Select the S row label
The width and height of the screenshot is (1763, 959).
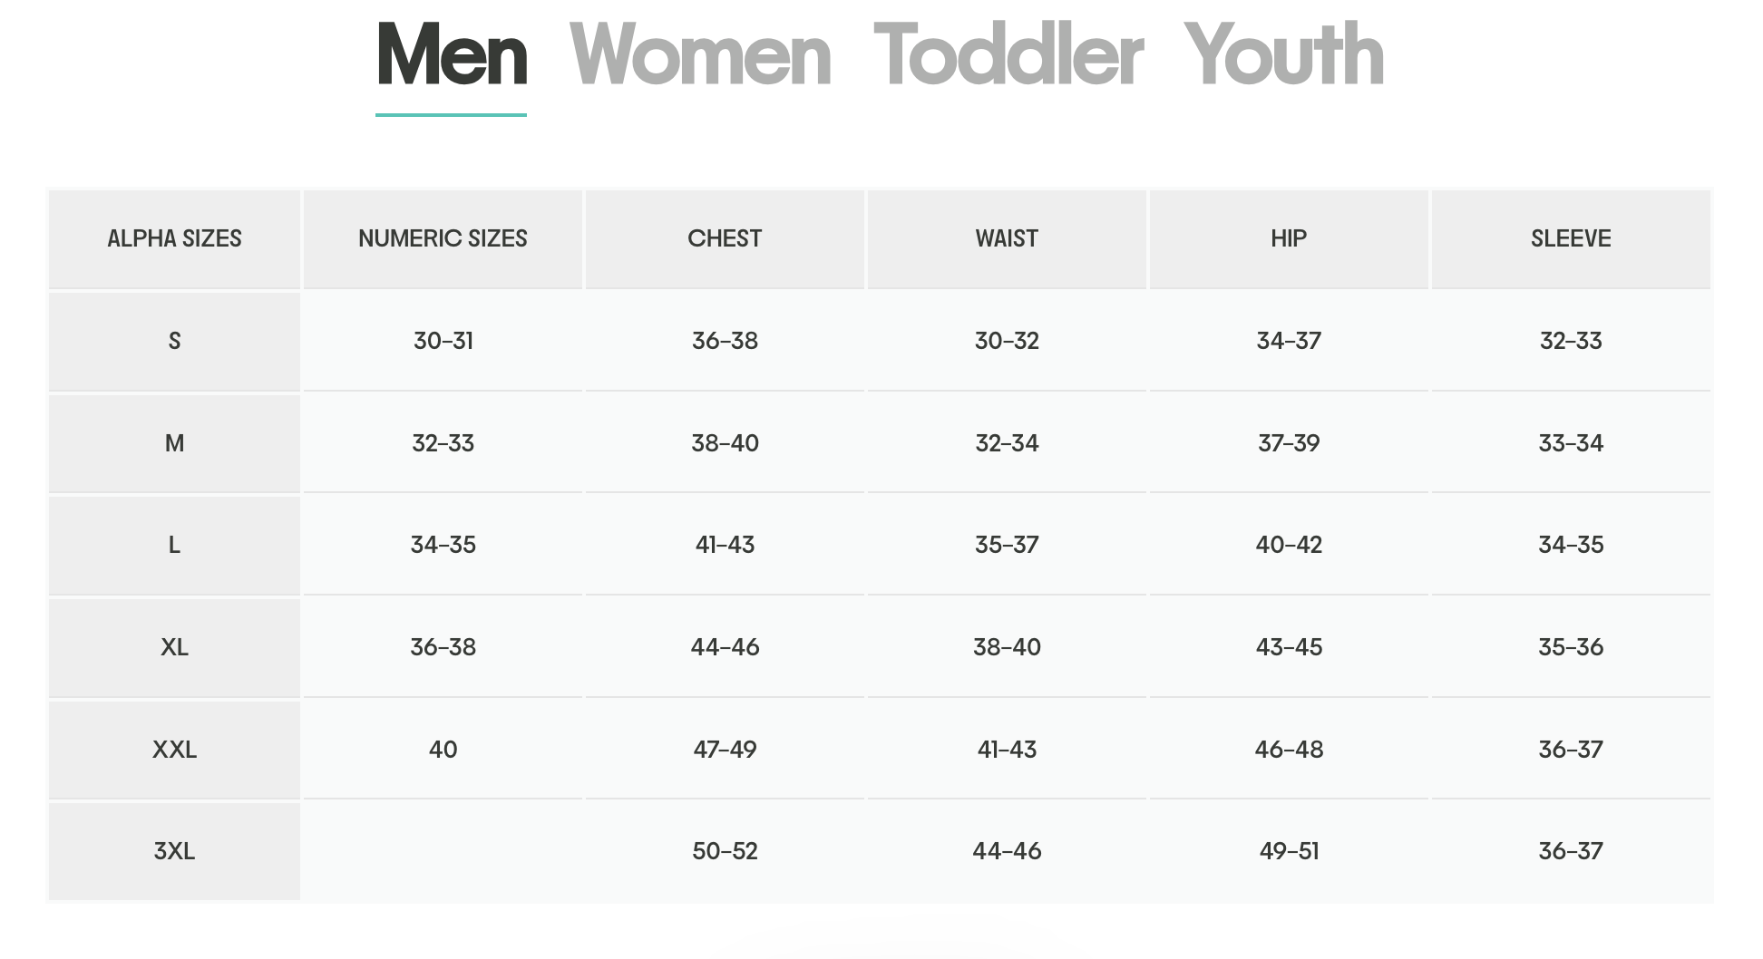coord(174,341)
